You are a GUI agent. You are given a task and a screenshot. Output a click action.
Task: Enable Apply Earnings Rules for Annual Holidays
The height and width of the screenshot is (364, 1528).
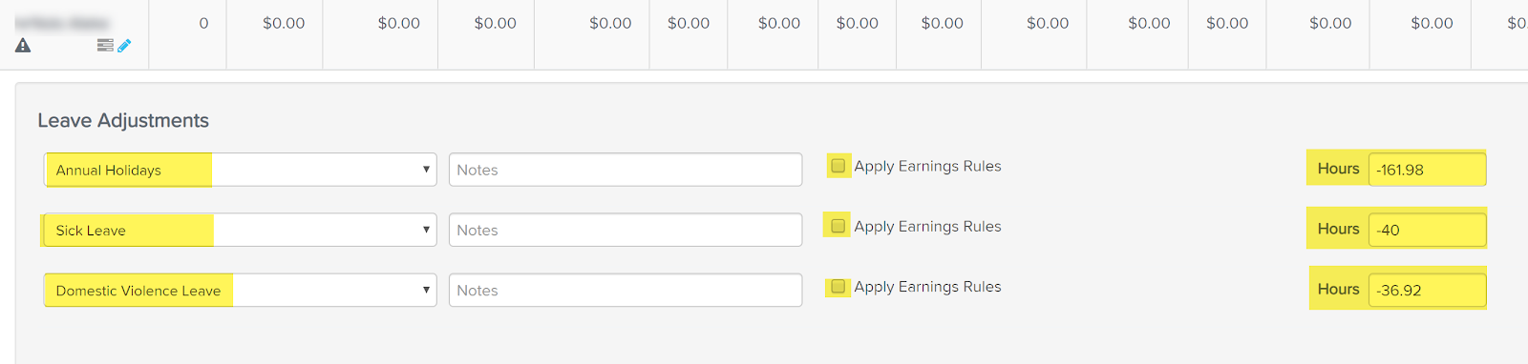click(838, 166)
